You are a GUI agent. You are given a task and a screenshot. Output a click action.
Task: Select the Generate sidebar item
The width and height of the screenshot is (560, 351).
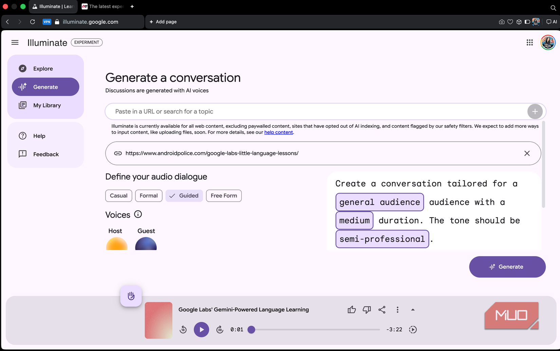click(45, 87)
